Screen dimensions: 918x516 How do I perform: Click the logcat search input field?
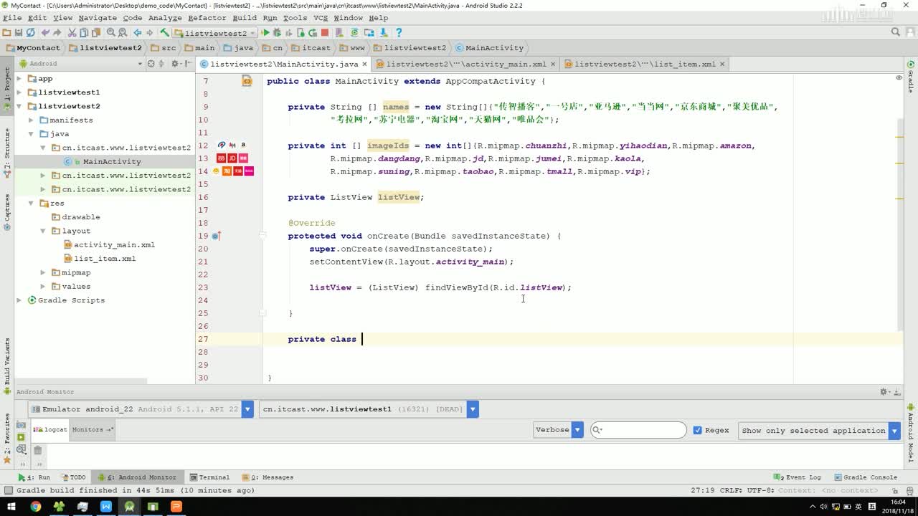click(x=638, y=430)
